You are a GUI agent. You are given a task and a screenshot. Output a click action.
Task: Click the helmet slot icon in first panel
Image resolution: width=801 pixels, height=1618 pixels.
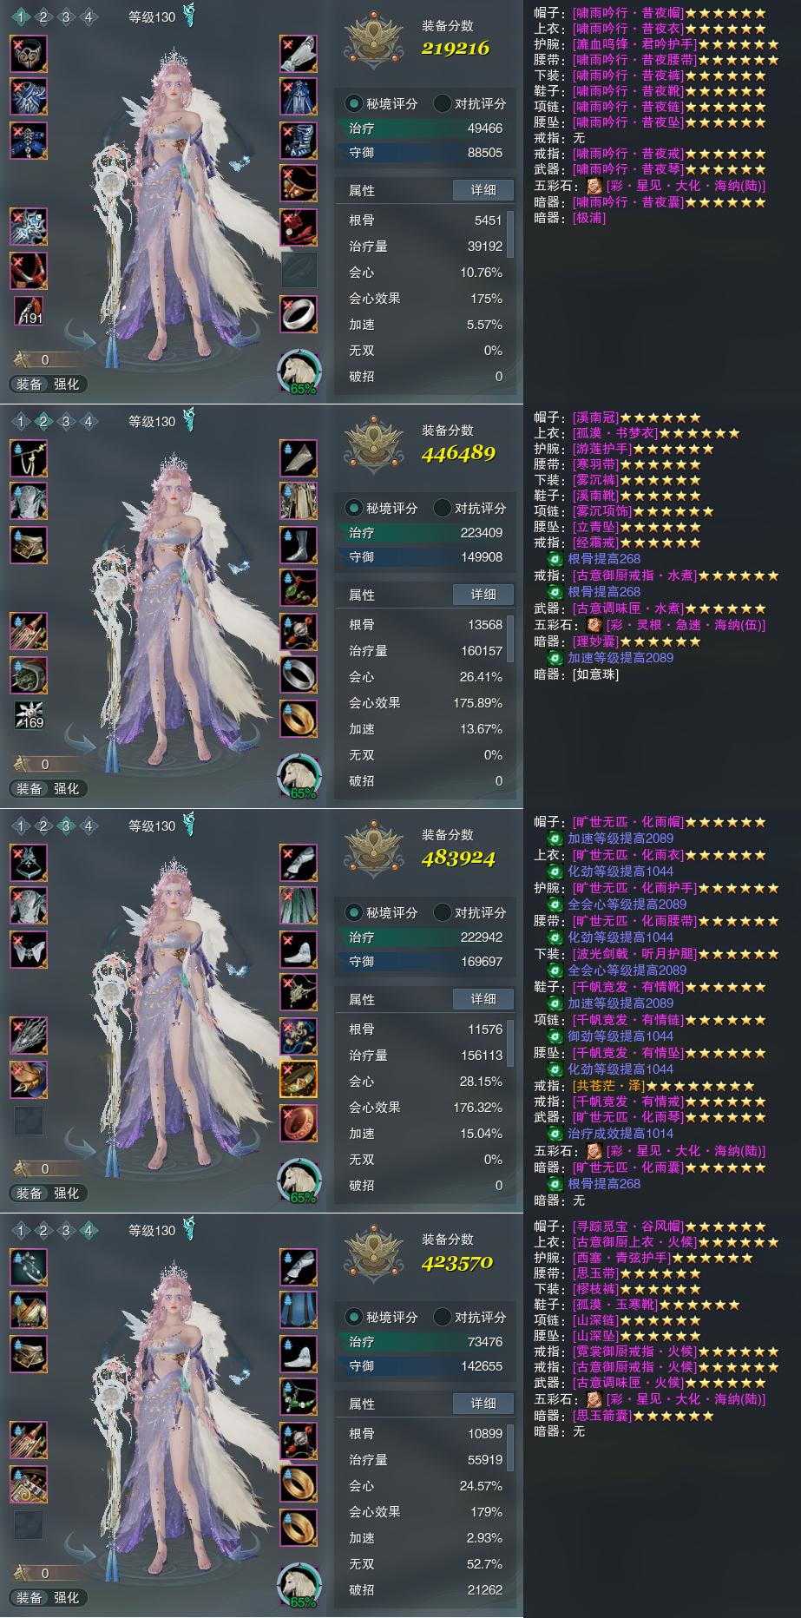click(x=29, y=54)
